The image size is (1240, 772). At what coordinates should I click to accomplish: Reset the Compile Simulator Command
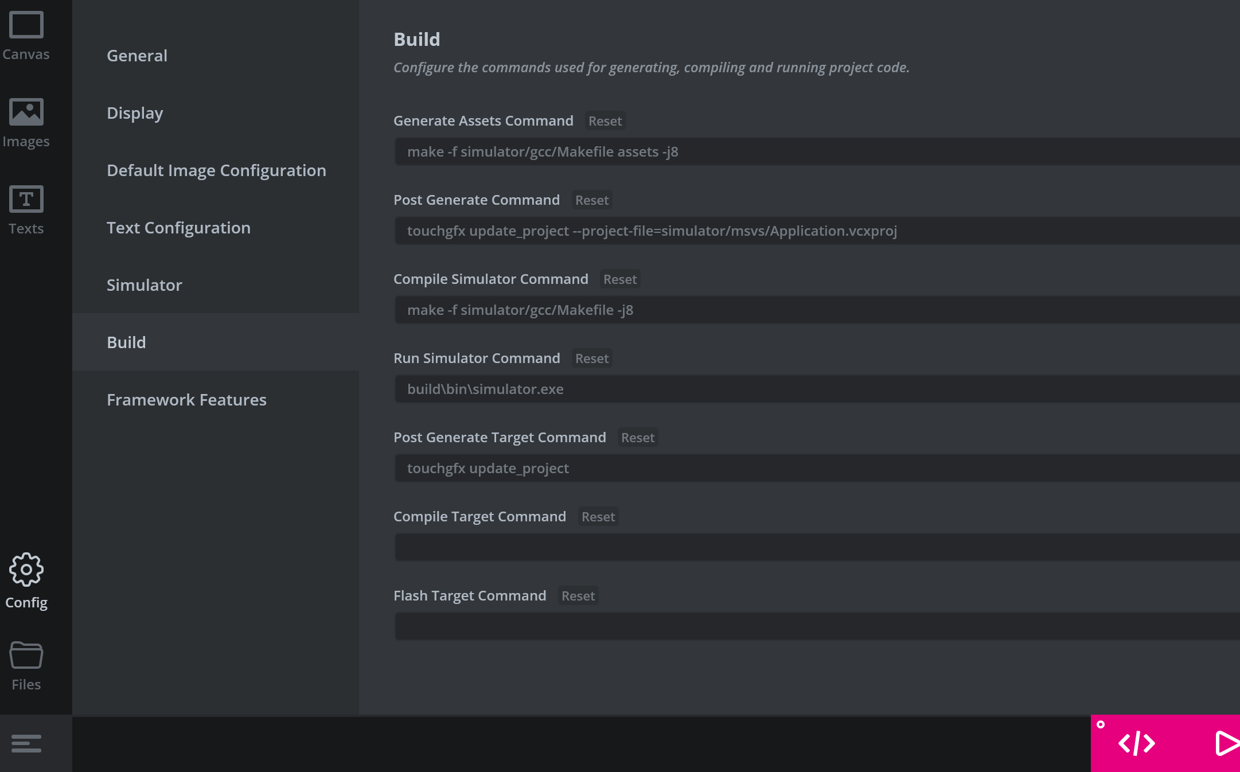[x=619, y=279]
